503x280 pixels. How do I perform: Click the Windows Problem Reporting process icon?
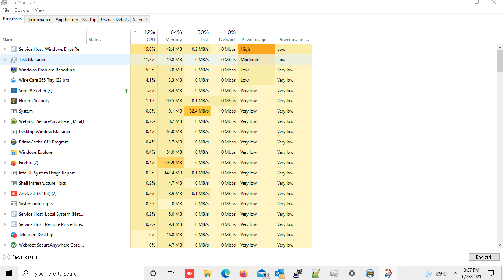(x=14, y=70)
